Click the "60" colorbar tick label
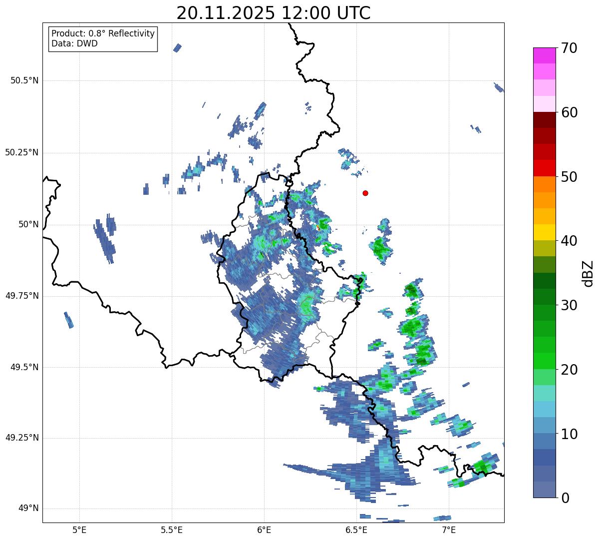Viewport: 600px width, 540px height. 569,112
